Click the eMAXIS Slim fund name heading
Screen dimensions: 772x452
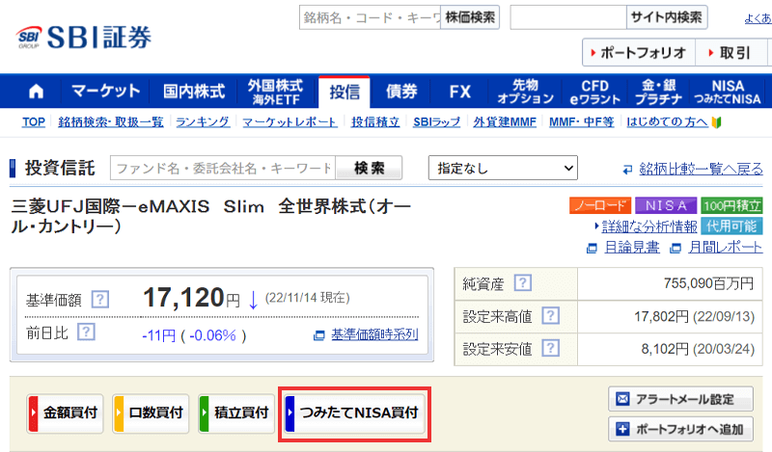pyautogui.click(x=210, y=216)
